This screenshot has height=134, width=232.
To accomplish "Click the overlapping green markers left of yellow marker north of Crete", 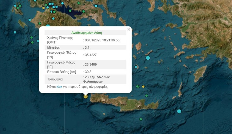I will (x=138, y=86).
